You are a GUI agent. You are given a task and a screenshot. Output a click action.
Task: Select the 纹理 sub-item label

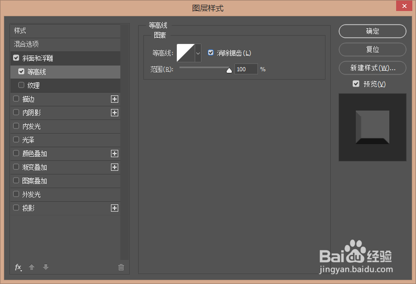tap(33, 85)
